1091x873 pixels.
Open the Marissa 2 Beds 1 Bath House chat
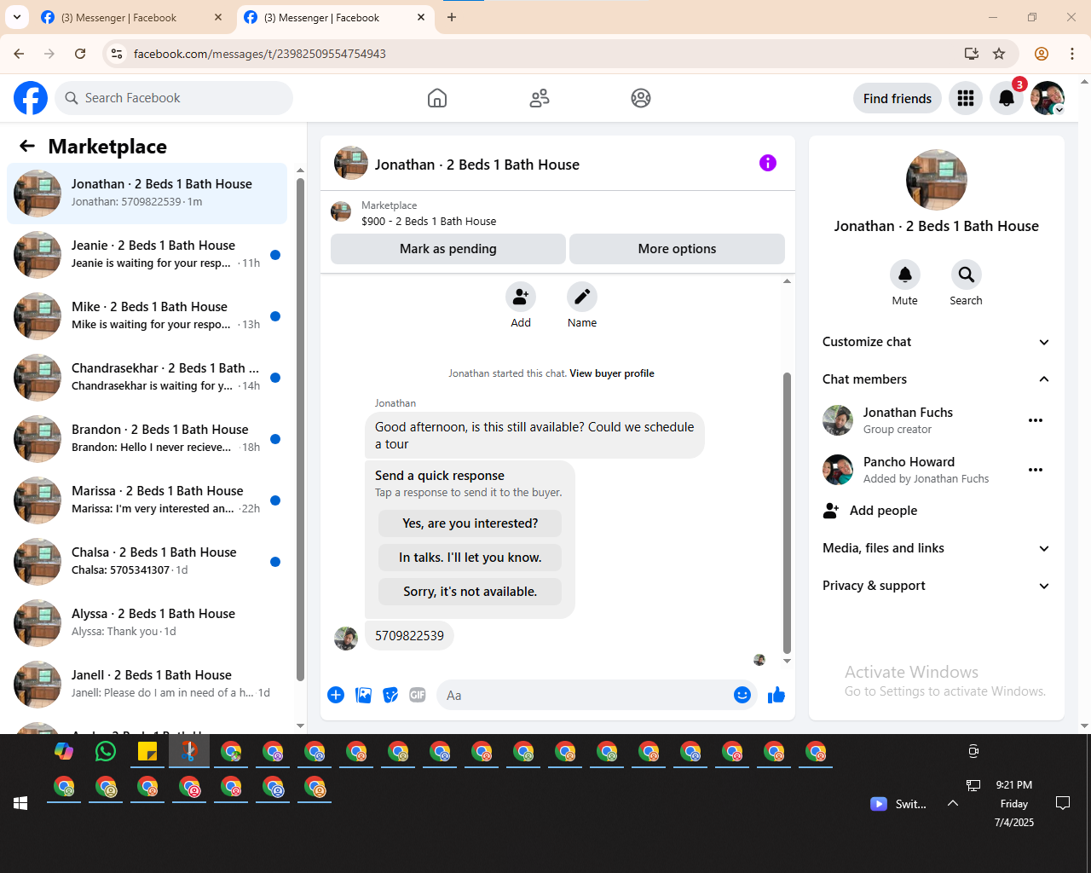pos(147,500)
